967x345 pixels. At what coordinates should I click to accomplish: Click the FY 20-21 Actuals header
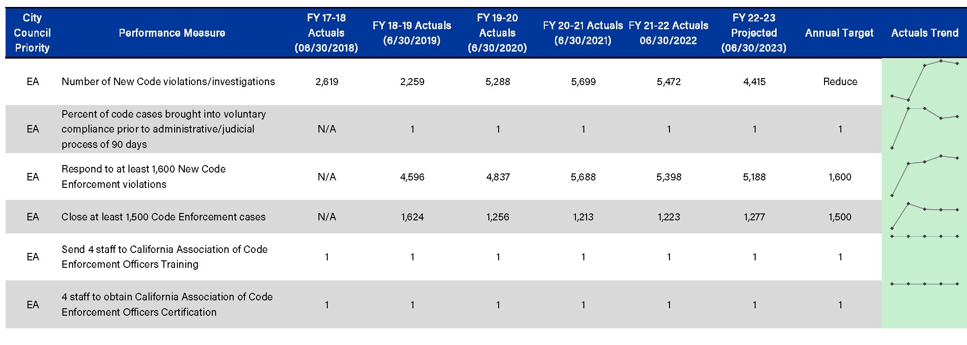(583, 33)
